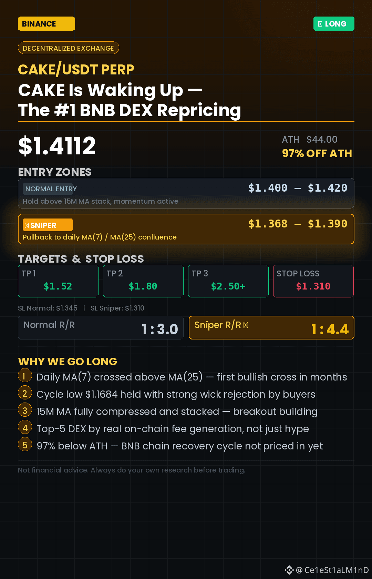Click the Daily MA(7) crossed above MA(25) reason
The image size is (372, 579).
[x=192, y=377]
